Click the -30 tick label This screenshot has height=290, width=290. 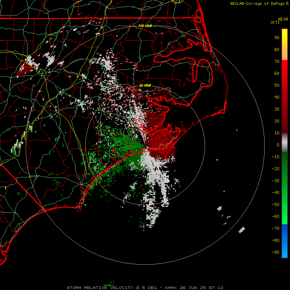pos(275,181)
